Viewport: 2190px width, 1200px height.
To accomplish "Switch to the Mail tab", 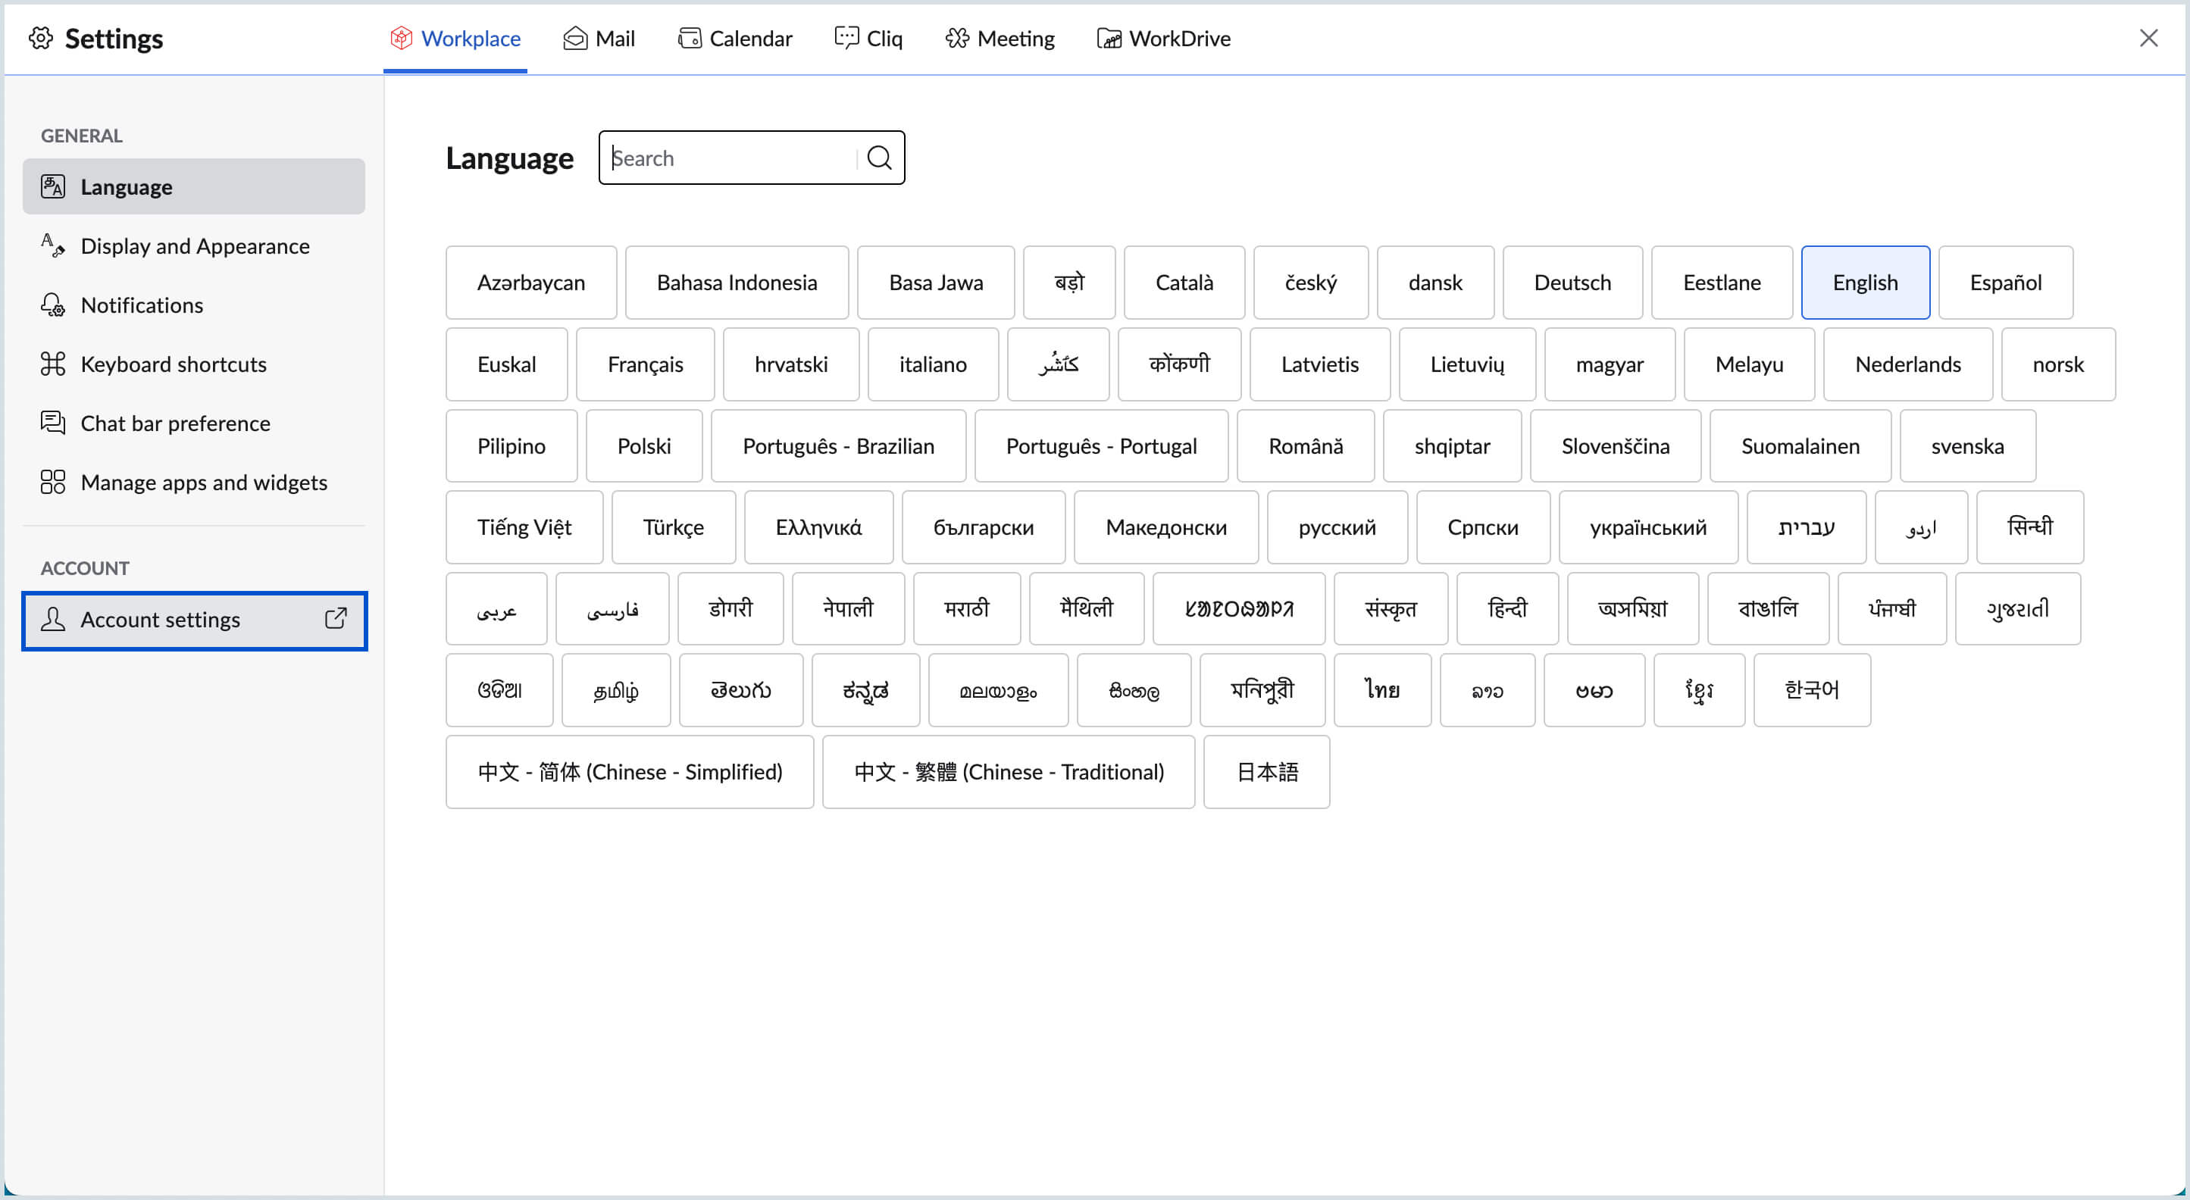I will point(599,38).
